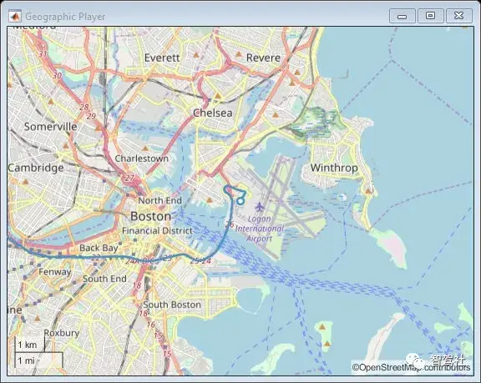Click the Logan airport airplane icon
The width and height of the screenshot is (481, 383).
click(260, 206)
